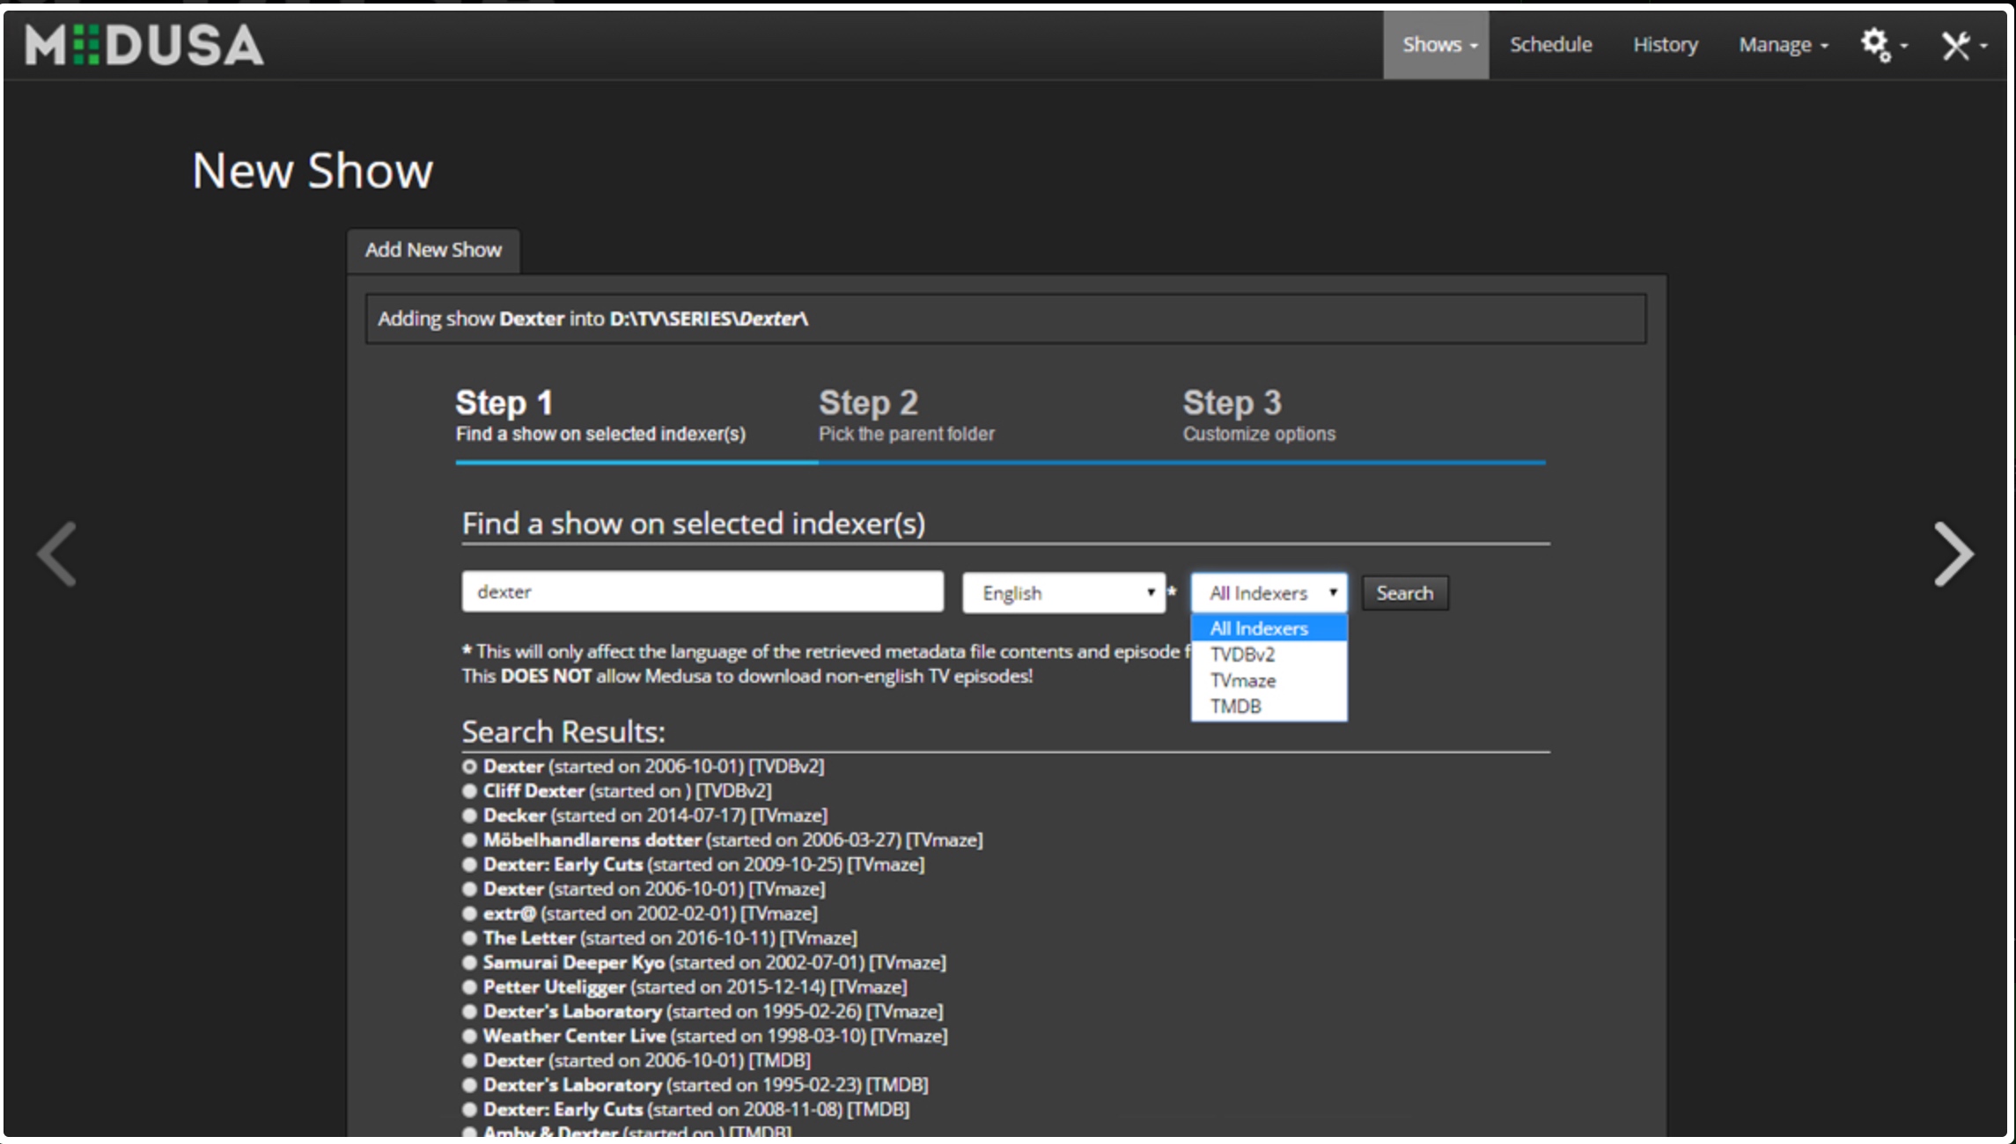The height and width of the screenshot is (1144, 2016).
Task: Choose All Indexers option in list
Action: (1269, 628)
